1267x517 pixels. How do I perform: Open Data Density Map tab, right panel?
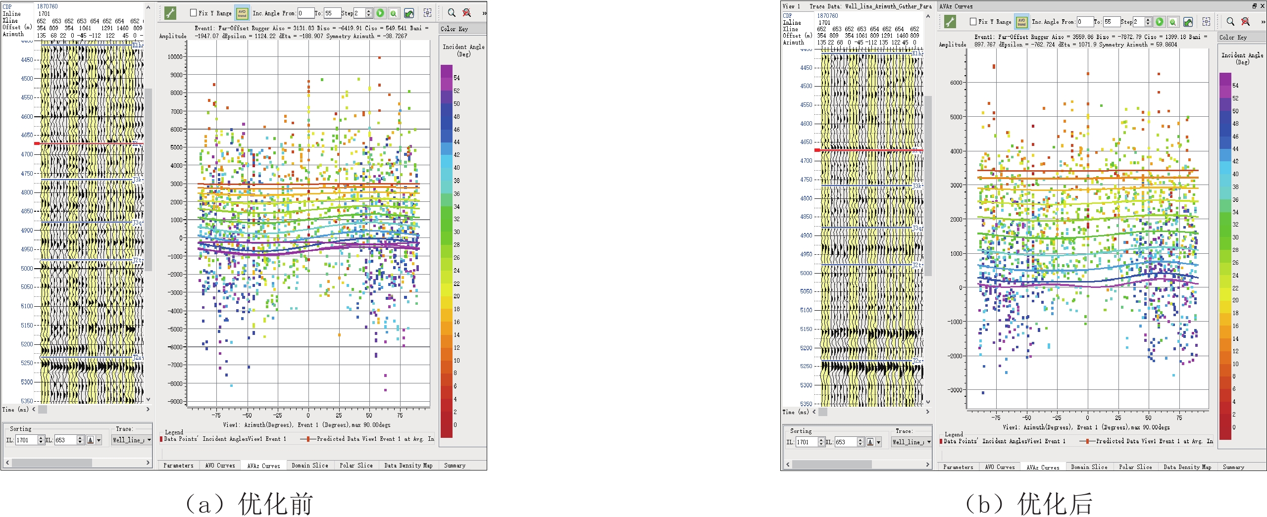tap(1187, 467)
